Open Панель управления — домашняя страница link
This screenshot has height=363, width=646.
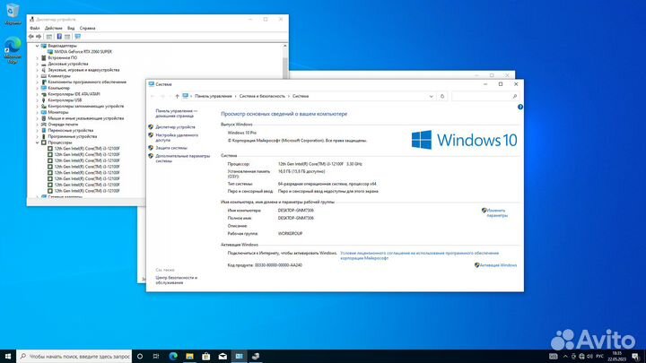click(177, 114)
